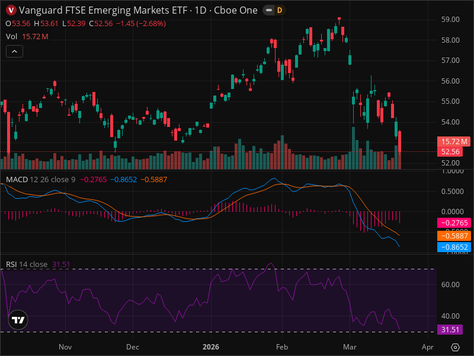Click the Vol 15.72 M legend label
Image resolution: width=474 pixels, height=356 pixels.
27,37
